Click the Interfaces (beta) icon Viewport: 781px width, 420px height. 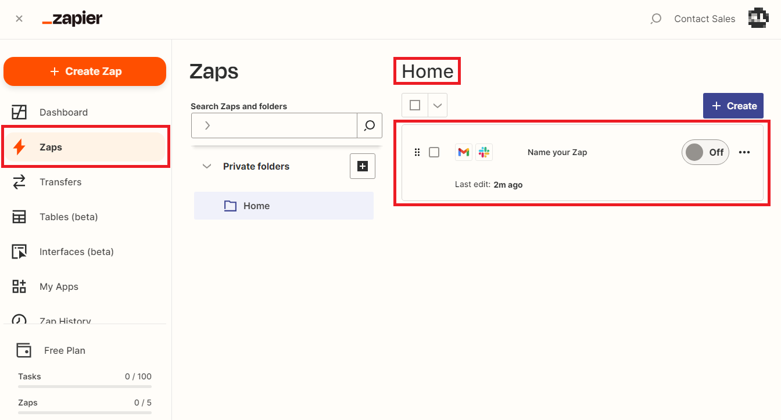point(19,252)
